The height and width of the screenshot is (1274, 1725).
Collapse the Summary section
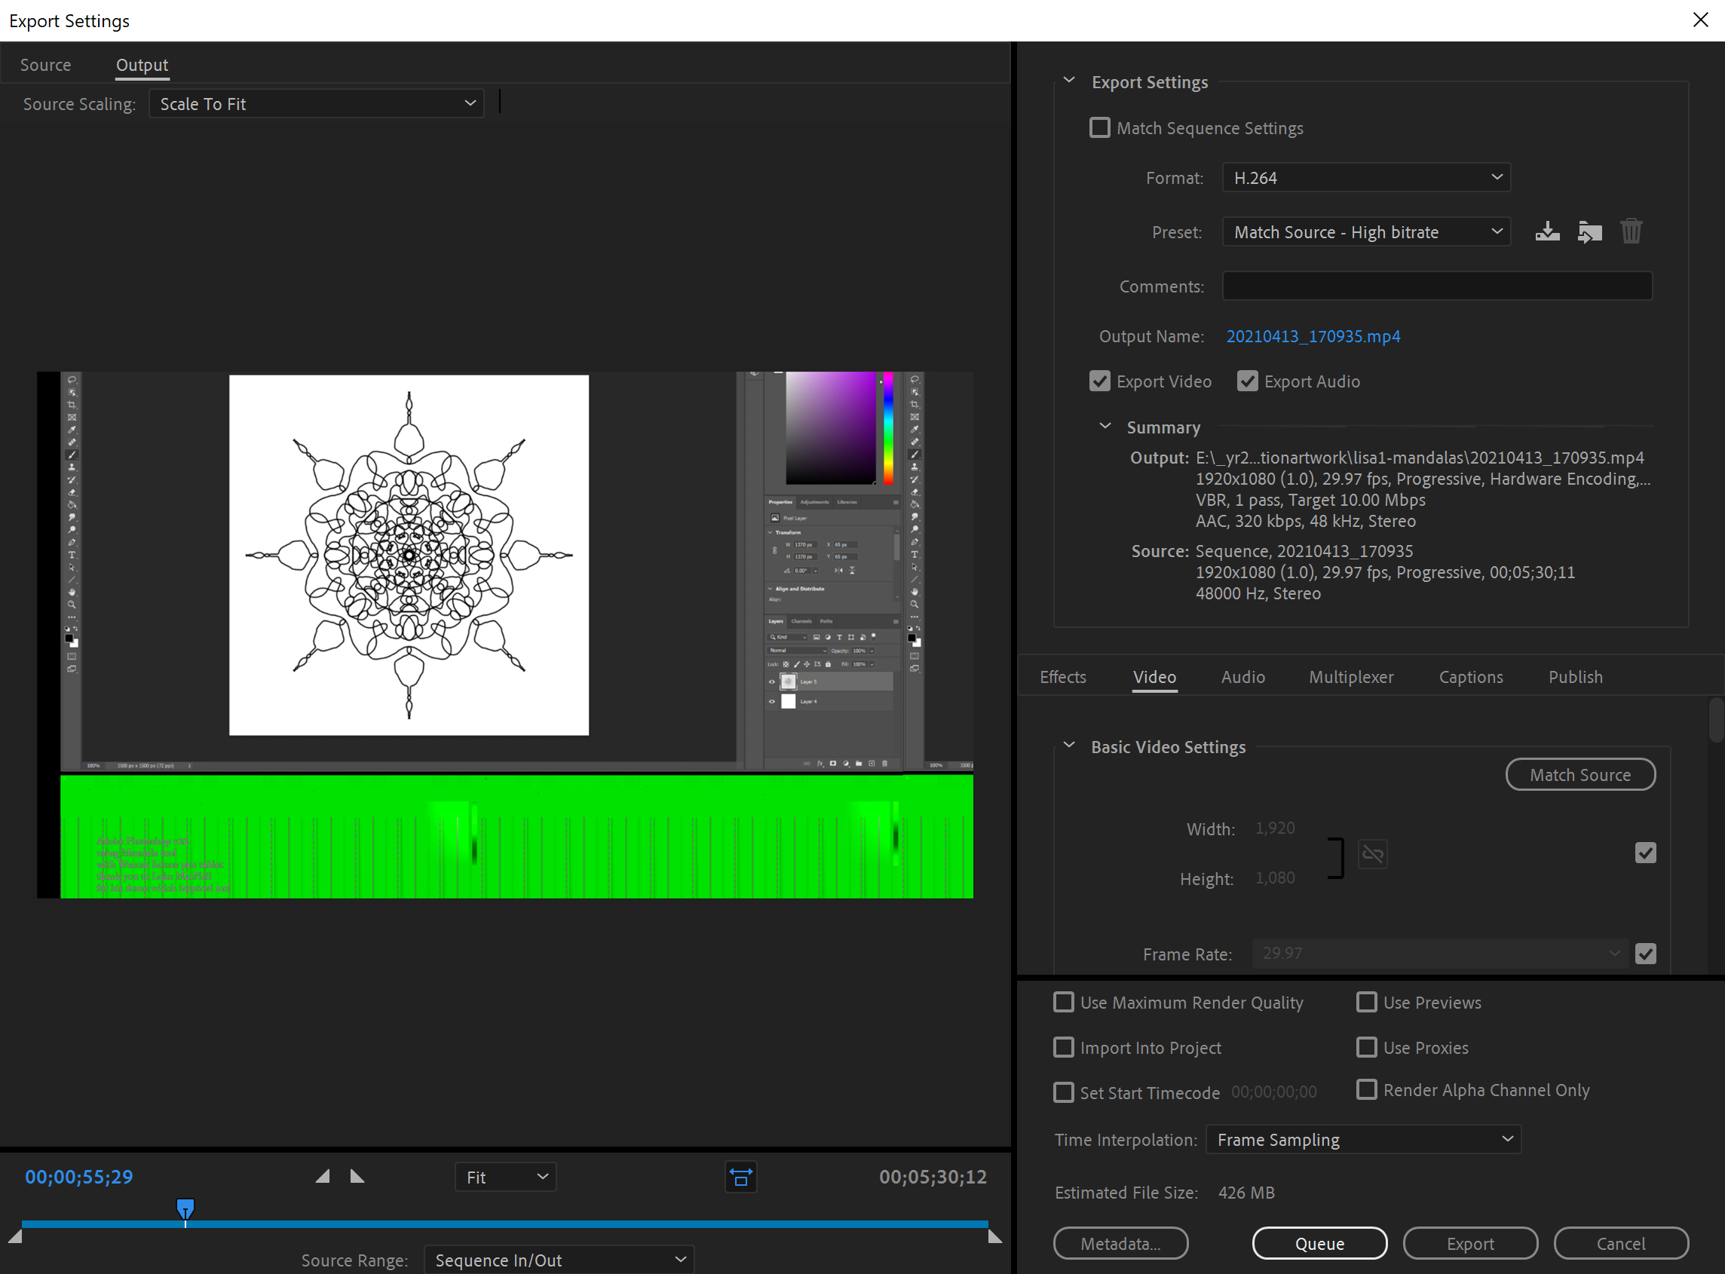[x=1105, y=426]
